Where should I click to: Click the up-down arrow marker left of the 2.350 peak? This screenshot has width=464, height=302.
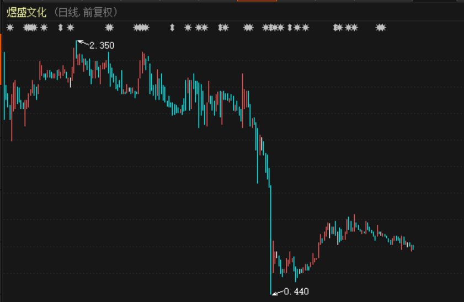[60, 28]
